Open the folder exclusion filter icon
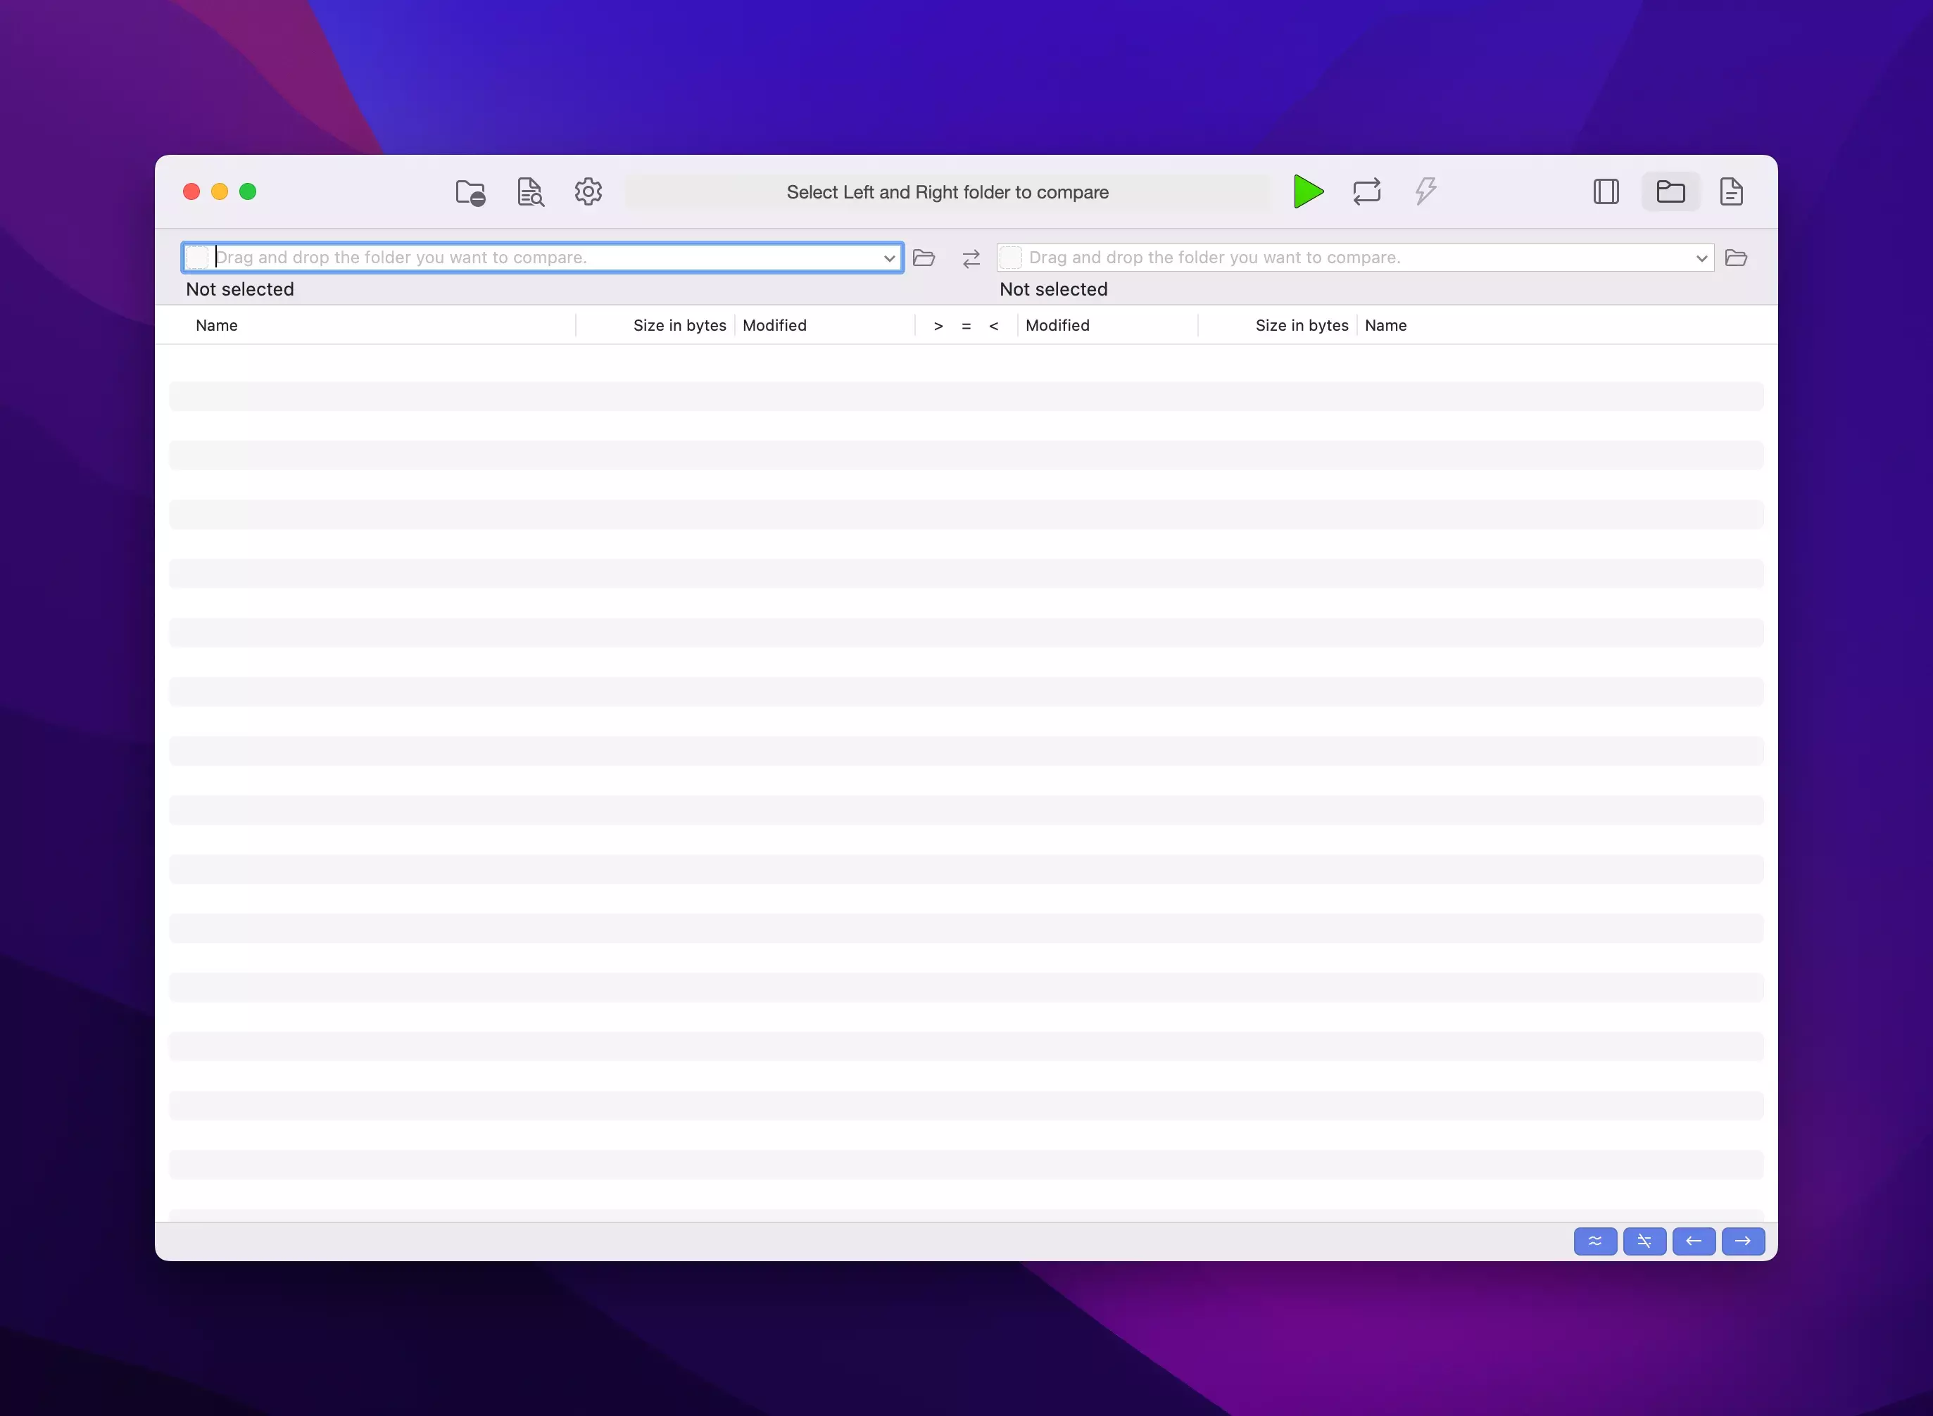Screen dimensions: 1933x1416 470,192
